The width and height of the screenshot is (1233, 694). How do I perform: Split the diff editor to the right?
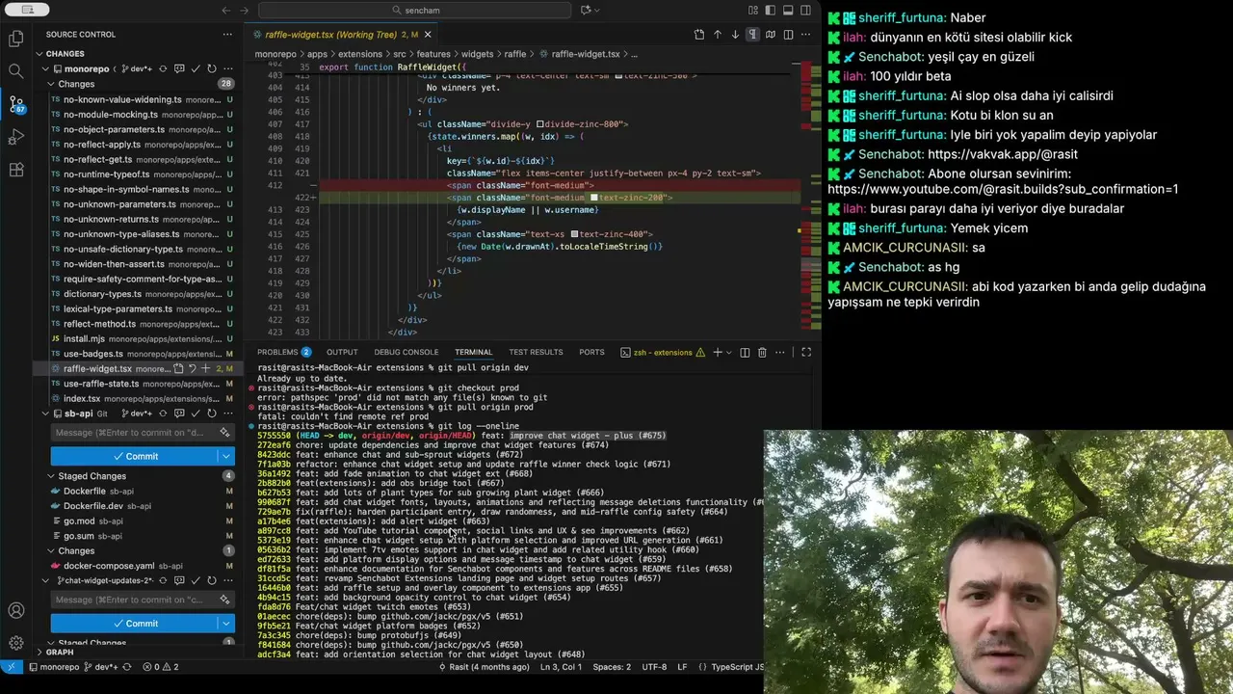(x=788, y=35)
